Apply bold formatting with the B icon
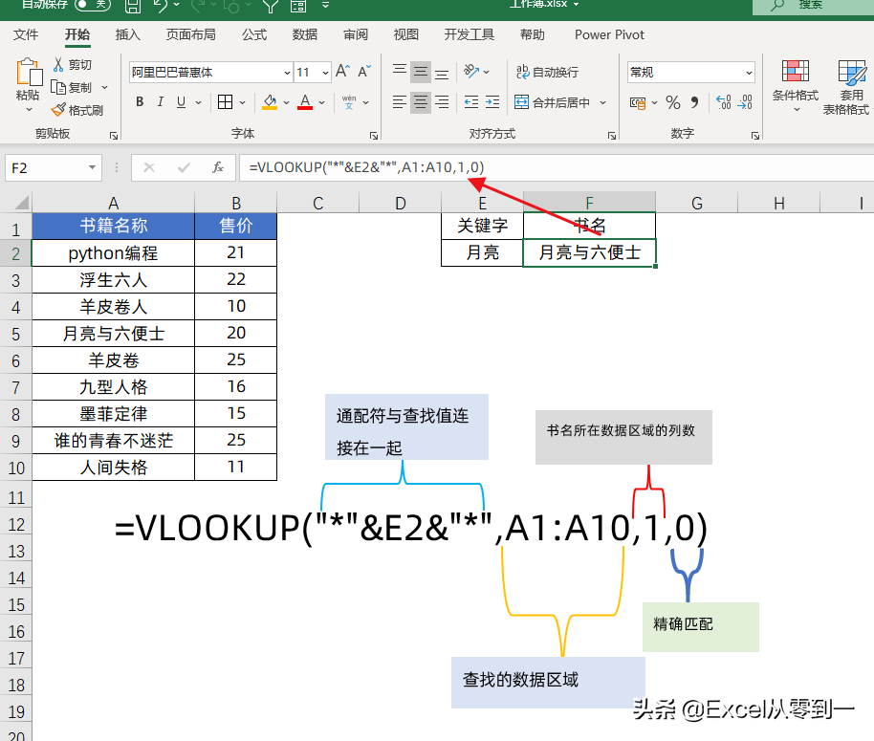This screenshot has height=741, width=874. (x=140, y=101)
